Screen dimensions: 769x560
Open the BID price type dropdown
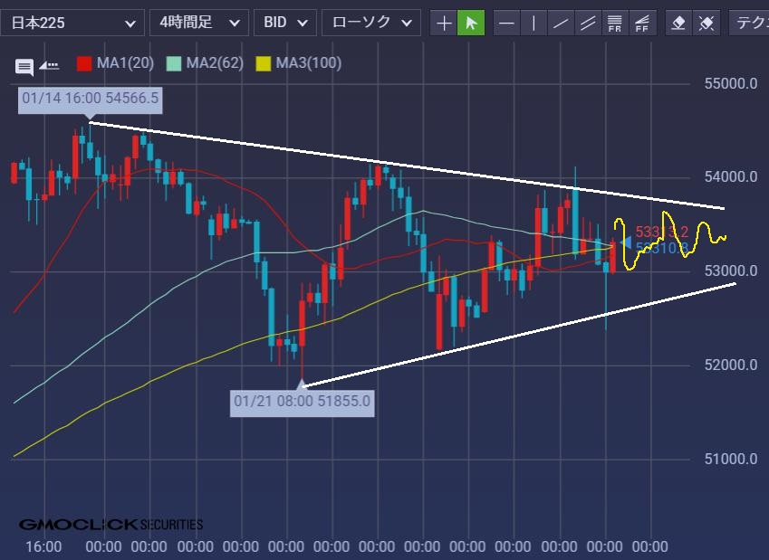(x=284, y=23)
